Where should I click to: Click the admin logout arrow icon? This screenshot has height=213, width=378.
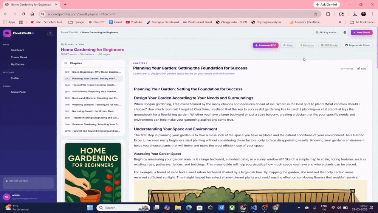click(52, 197)
